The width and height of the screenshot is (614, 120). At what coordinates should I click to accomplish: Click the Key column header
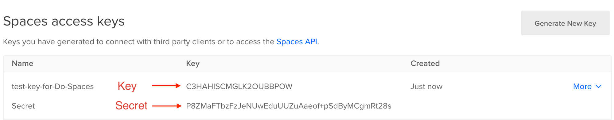193,64
